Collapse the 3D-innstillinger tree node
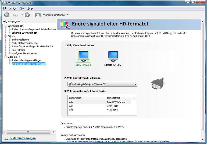The width and height of the screenshot is (207, 144). (6, 26)
